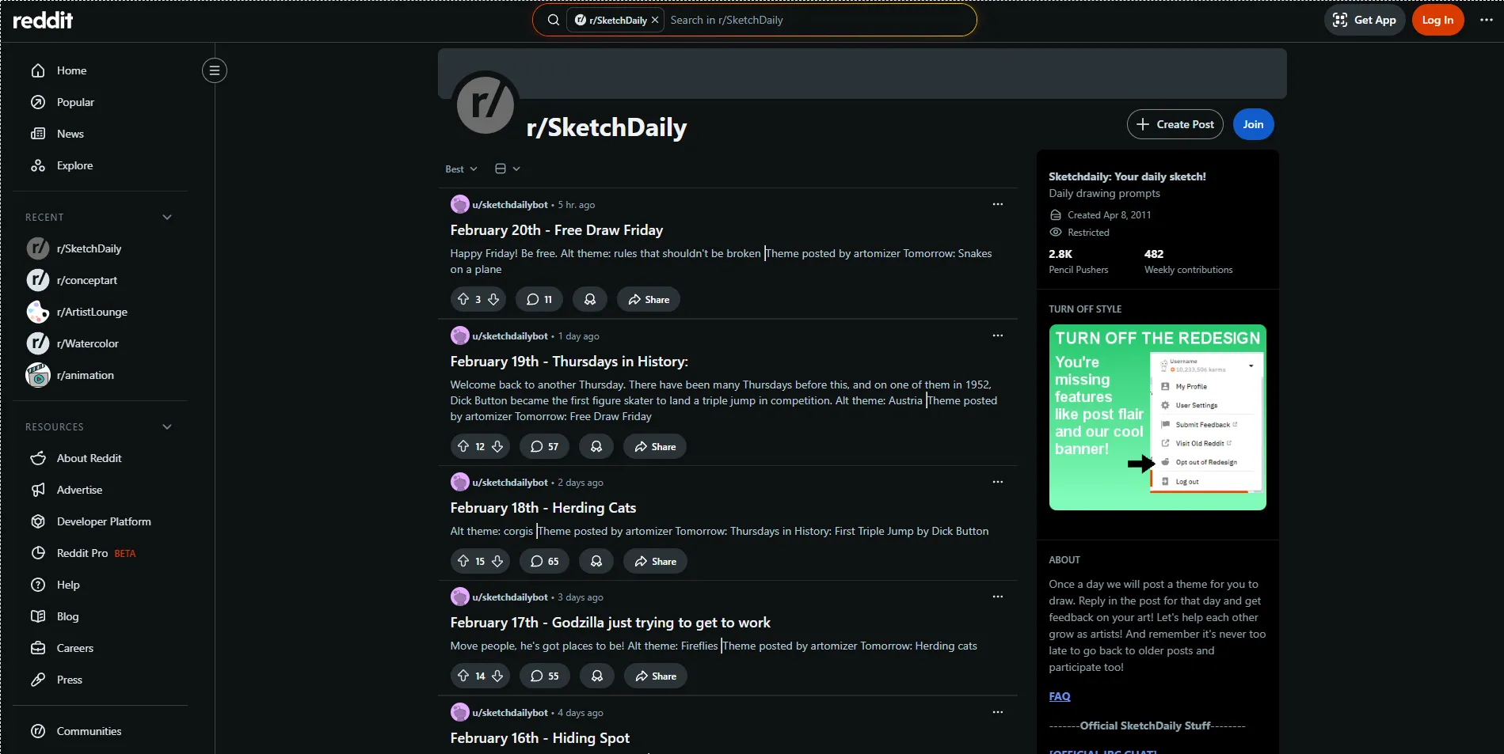The width and height of the screenshot is (1504, 754).
Task: Go to Popular in the sidebar
Action: coord(75,102)
